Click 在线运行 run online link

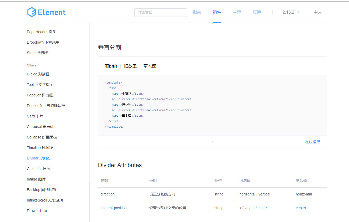point(313,142)
